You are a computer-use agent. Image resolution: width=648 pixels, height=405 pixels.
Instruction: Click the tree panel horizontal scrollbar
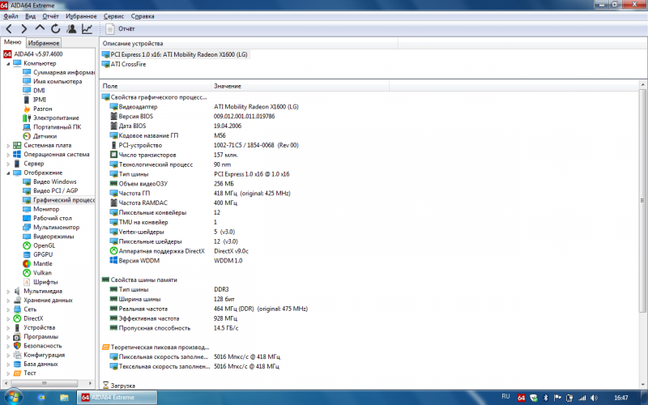tap(45, 383)
